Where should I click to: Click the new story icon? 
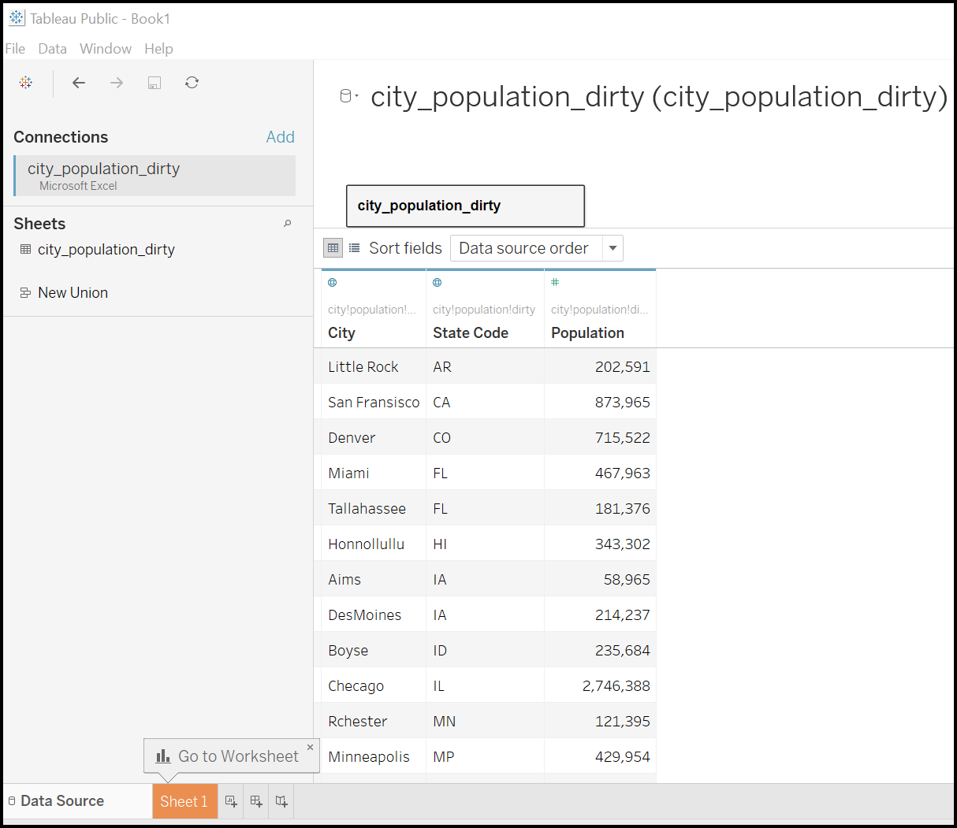pos(281,801)
